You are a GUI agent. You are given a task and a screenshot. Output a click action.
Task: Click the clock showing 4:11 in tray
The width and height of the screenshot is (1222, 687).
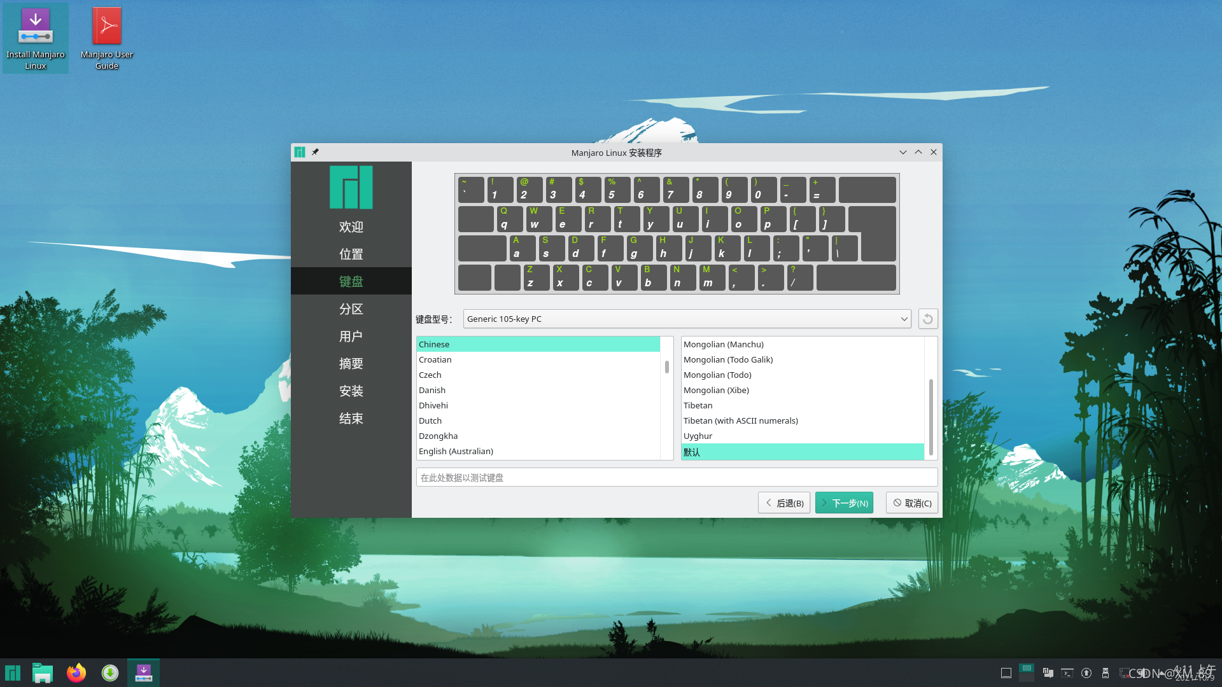(x=1195, y=672)
